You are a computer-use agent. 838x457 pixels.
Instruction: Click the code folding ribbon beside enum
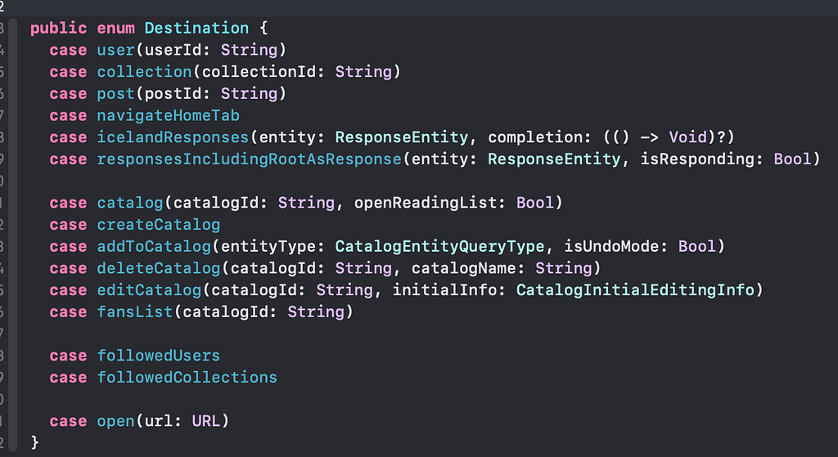tap(13, 235)
